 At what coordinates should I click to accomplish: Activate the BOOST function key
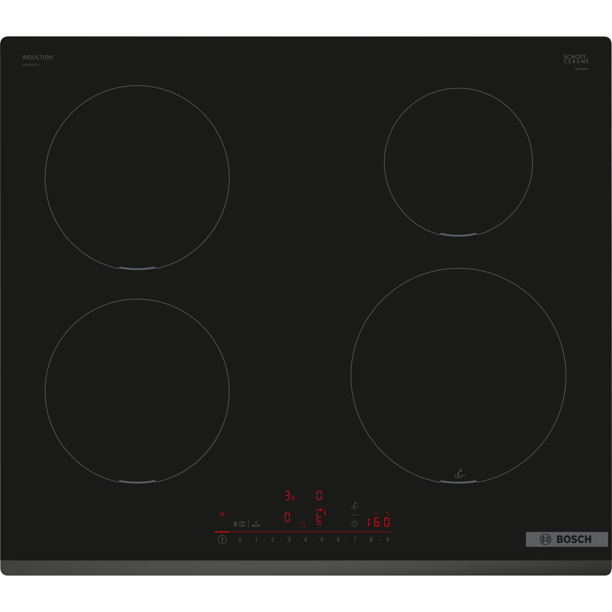(256, 524)
